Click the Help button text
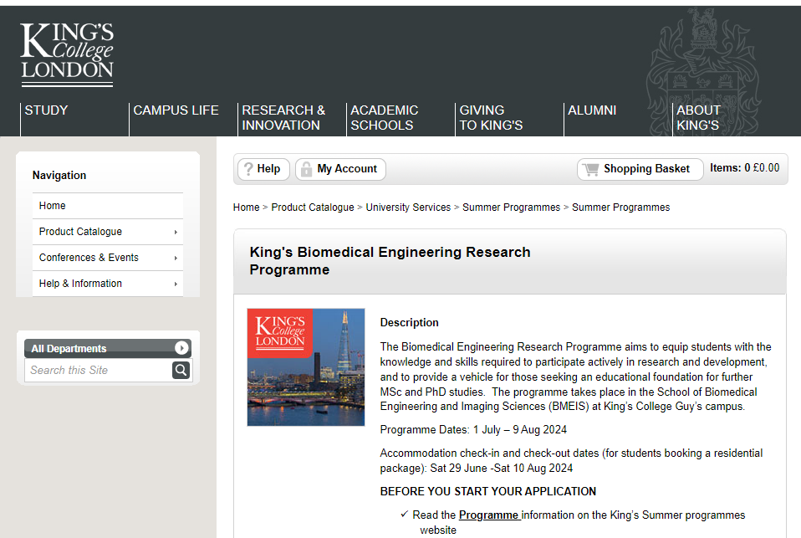 (x=268, y=169)
